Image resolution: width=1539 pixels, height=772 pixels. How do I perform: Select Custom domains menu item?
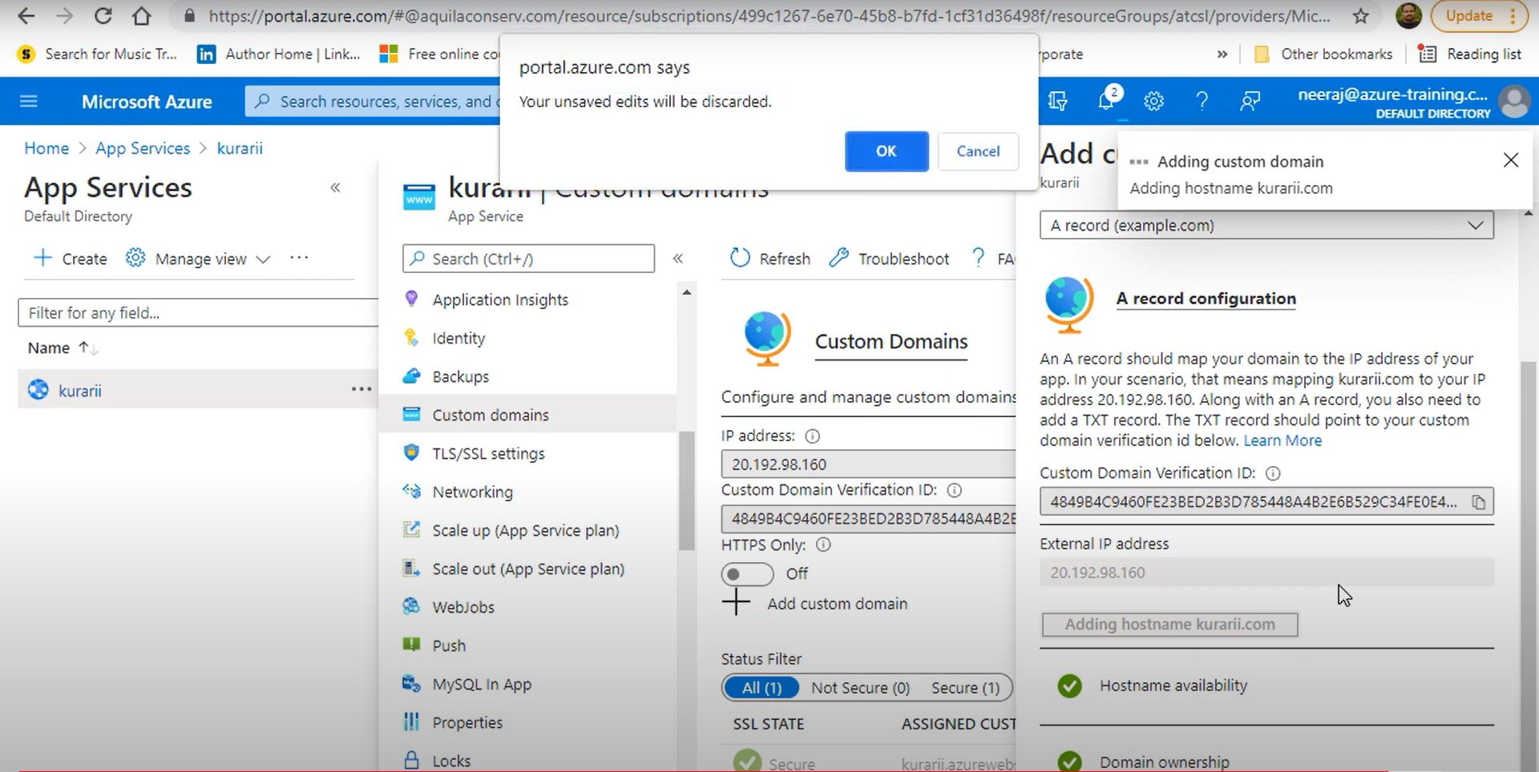click(x=529, y=415)
